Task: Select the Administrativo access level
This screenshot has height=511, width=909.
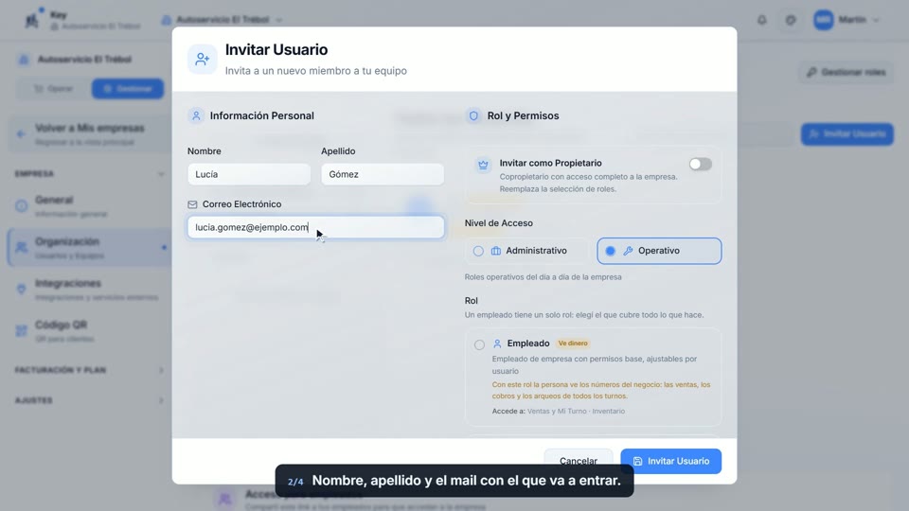Action: [526, 251]
